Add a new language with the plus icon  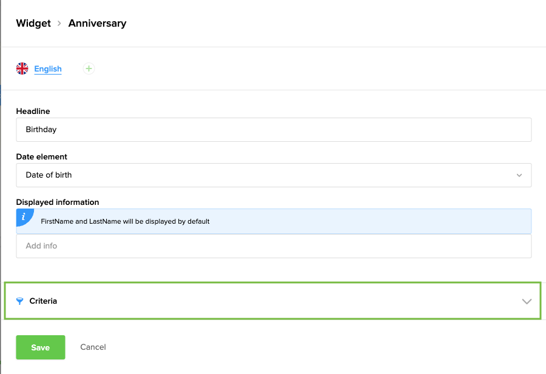[89, 68]
